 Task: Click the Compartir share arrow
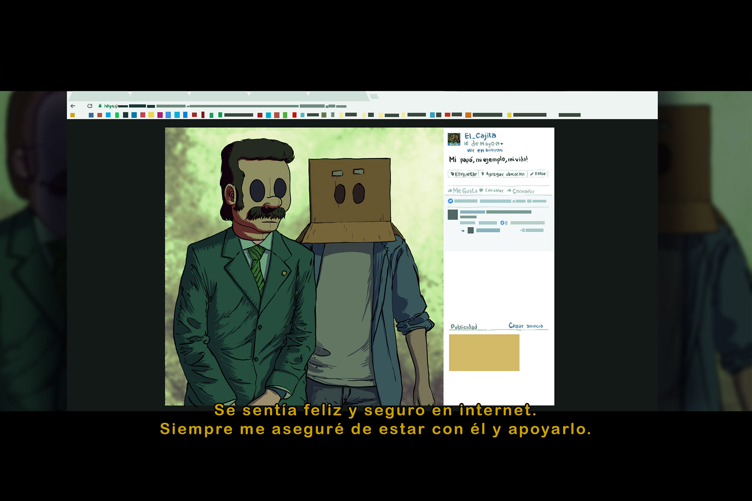coord(509,191)
